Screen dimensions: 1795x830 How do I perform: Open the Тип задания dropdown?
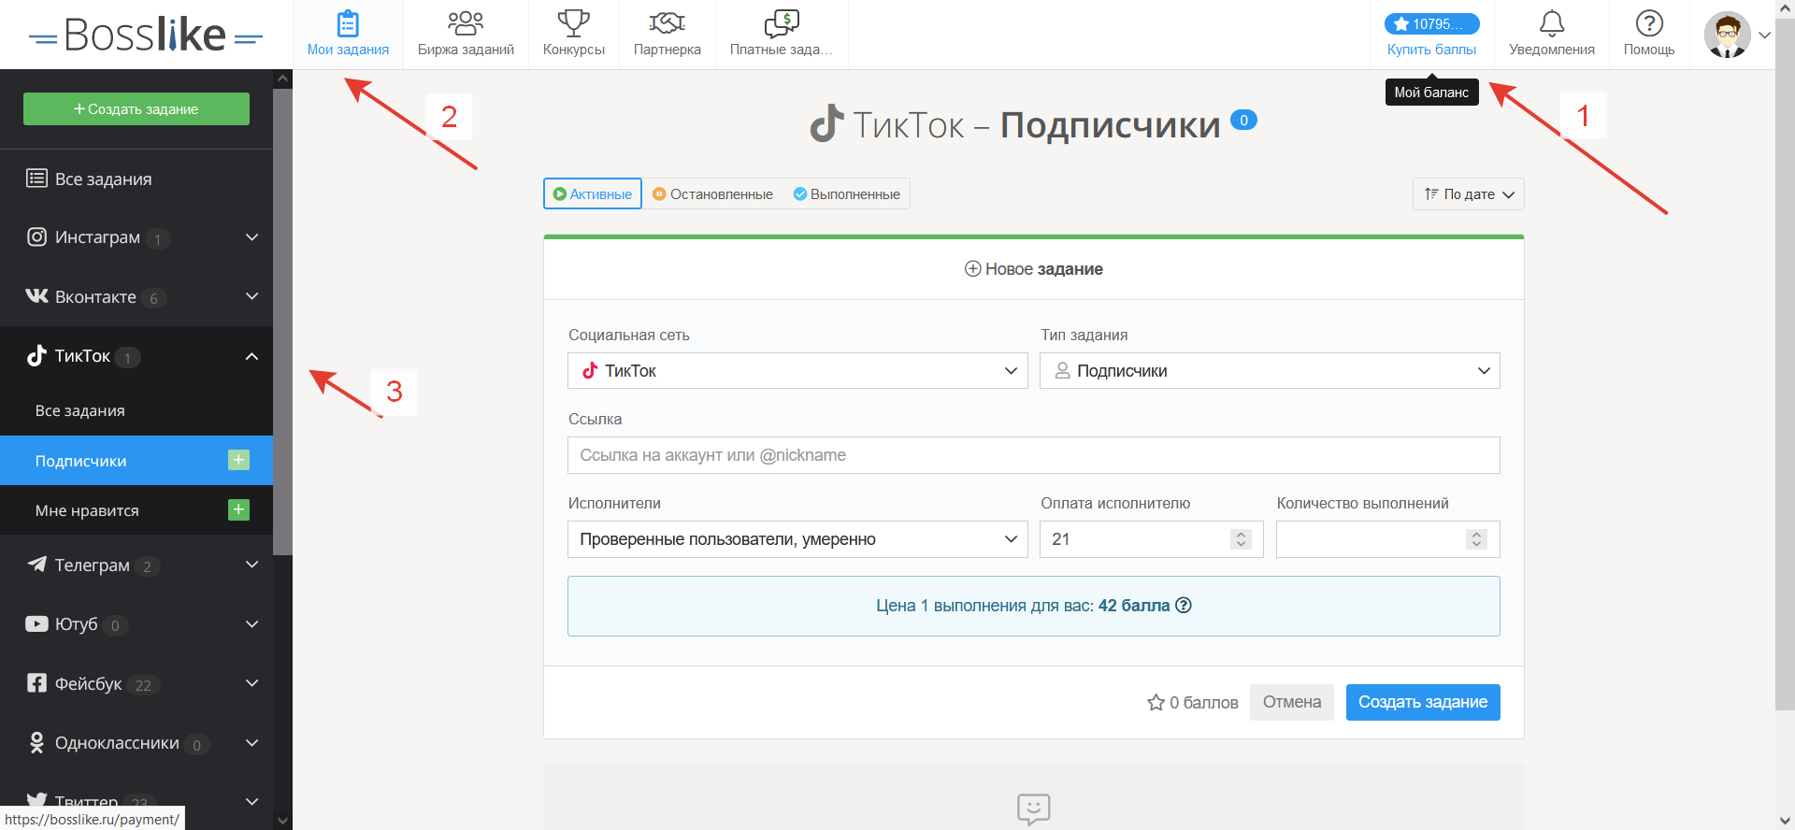point(1269,371)
